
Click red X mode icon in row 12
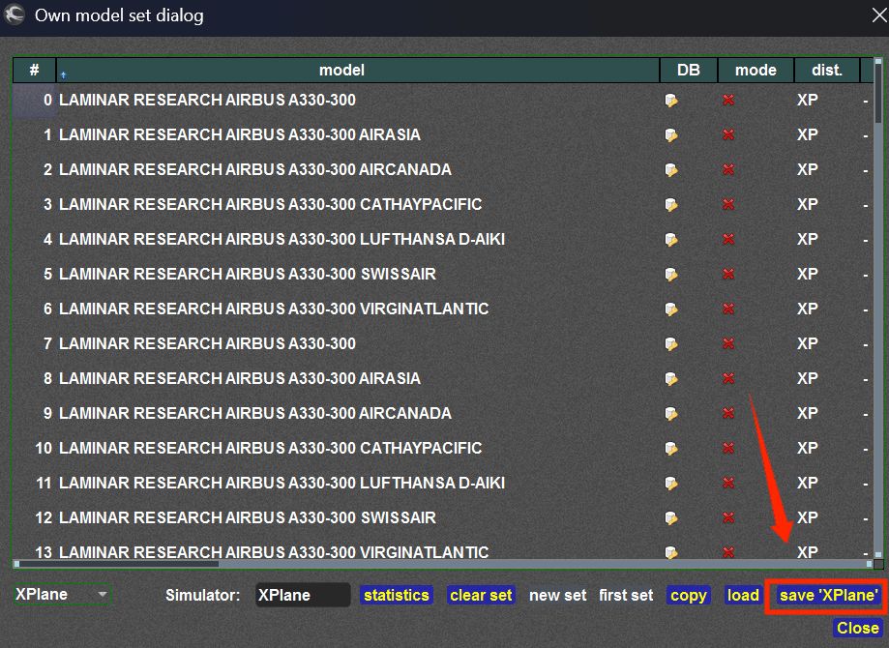click(x=728, y=518)
